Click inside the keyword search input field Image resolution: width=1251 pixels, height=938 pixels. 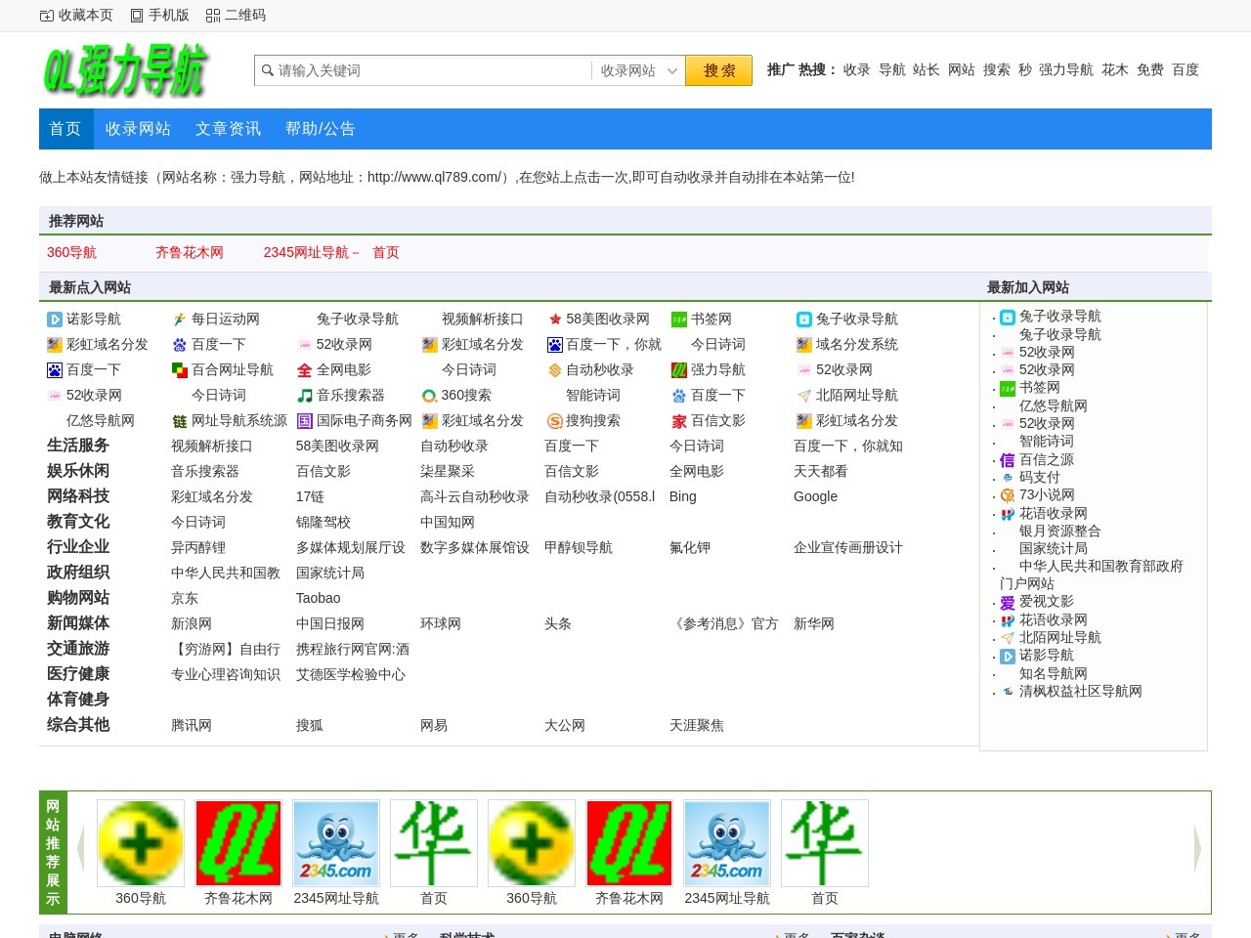pyautogui.click(x=420, y=70)
